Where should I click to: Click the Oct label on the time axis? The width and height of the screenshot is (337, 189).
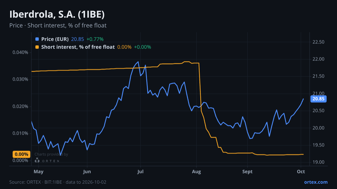pos(301,172)
